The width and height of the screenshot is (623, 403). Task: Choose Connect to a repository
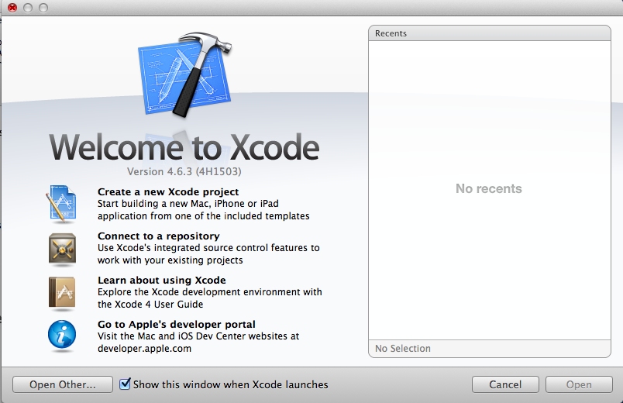coord(159,236)
